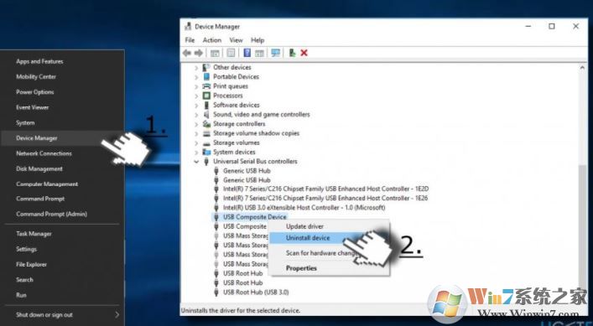Choose Update driver in context menu
This screenshot has width=593, height=326.
point(304,226)
